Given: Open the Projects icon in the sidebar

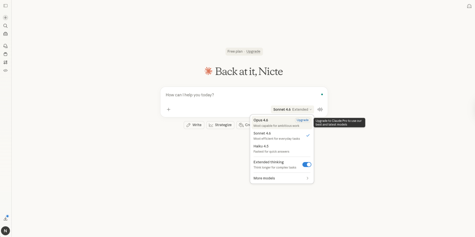Looking at the screenshot, I should point(5,54).
